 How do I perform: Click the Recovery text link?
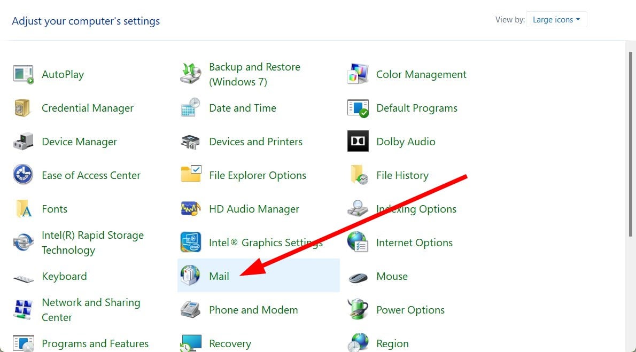(230, 343)
